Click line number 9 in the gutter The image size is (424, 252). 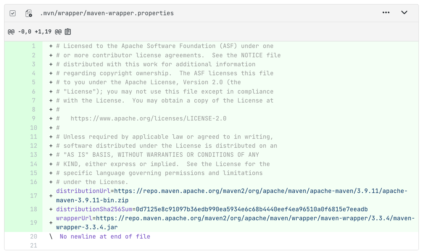pos(33,119)
